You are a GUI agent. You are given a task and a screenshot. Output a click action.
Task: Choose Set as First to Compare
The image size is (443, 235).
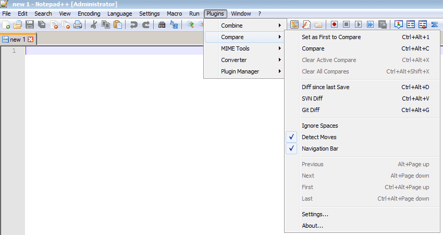click(x=362, y=37)
